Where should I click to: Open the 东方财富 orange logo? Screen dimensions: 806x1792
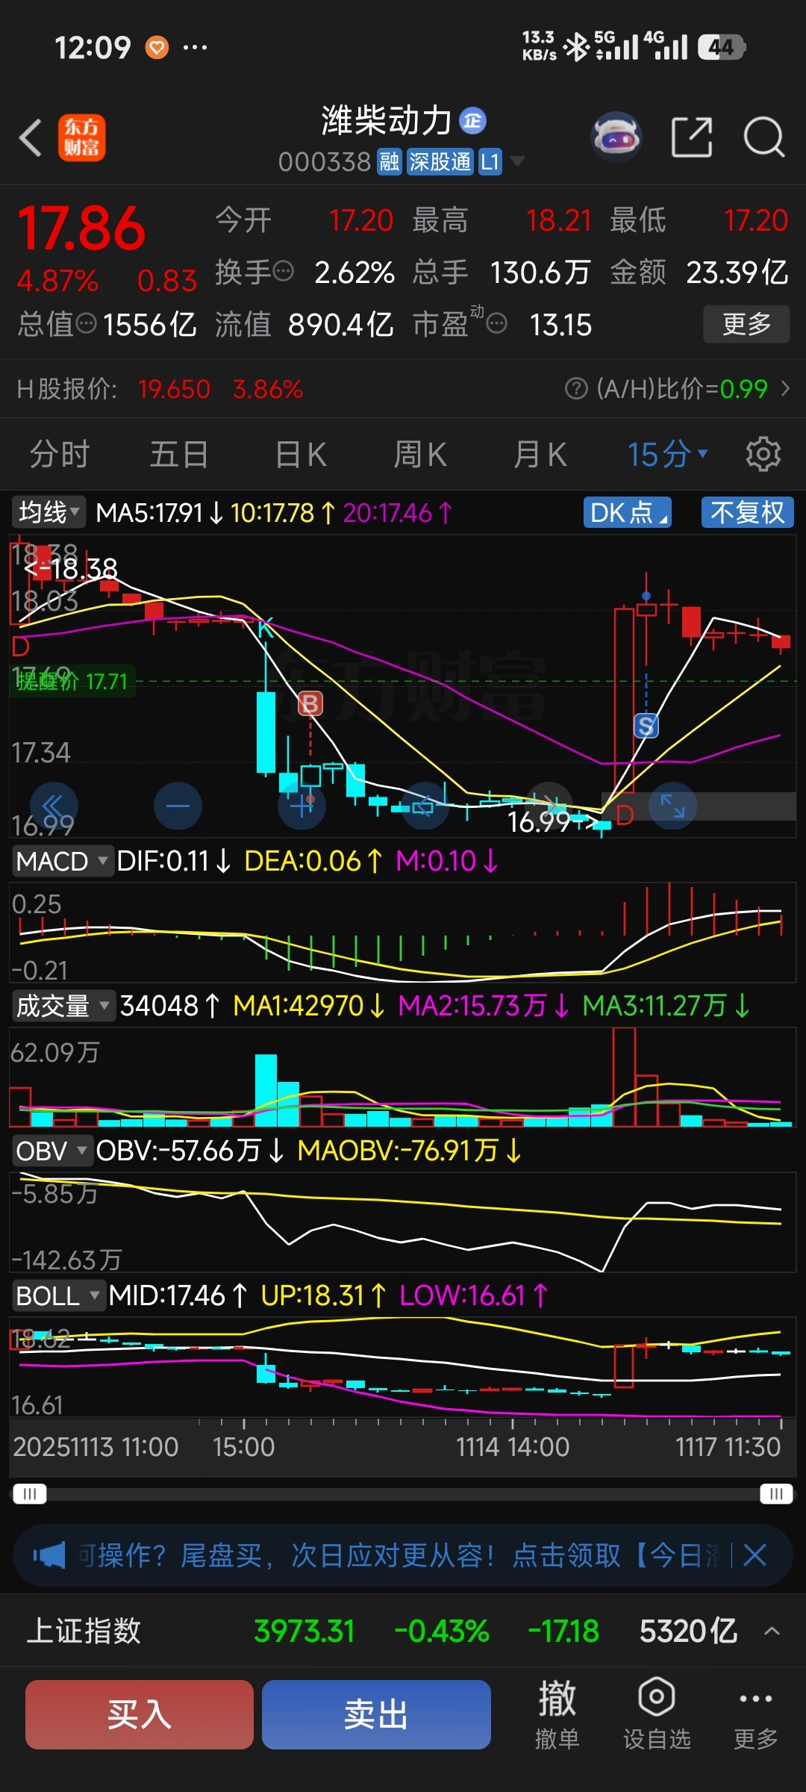[x=82, y=138]
